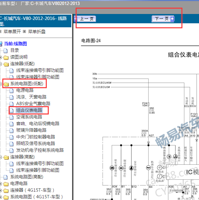
Task: Open 线束连接编号引脚功能图 under 连接器(高配)
Action: click(x=40, y=163)
